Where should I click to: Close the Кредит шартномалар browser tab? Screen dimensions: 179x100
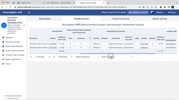click(x=104, y=3)
